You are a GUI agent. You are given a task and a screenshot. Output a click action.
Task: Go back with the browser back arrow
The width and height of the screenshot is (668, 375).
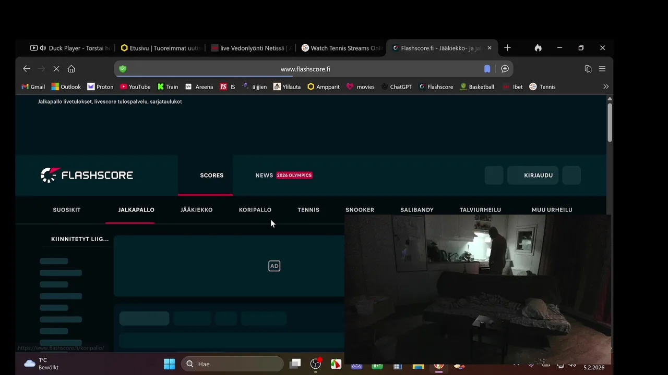[x=27, y=69]
